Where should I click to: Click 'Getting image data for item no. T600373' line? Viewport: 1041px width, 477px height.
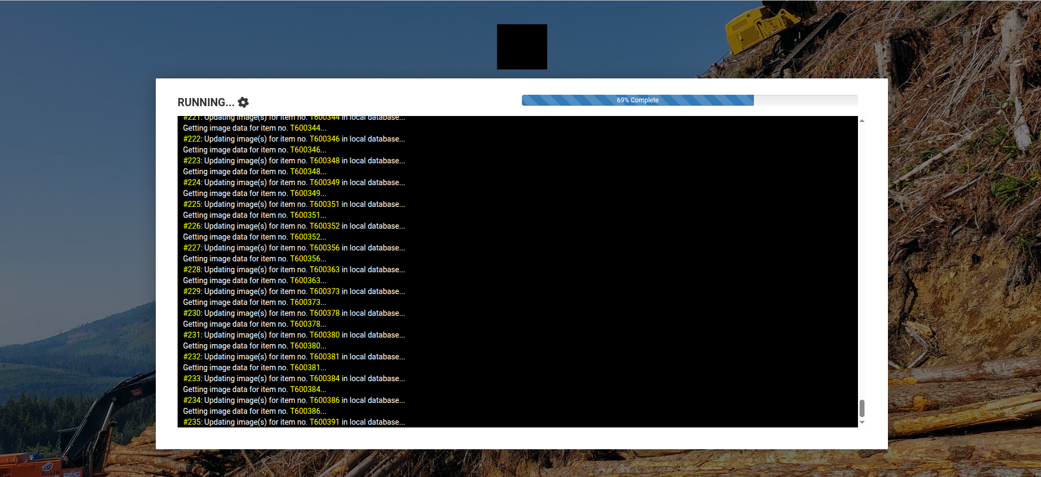pos(254,302)
